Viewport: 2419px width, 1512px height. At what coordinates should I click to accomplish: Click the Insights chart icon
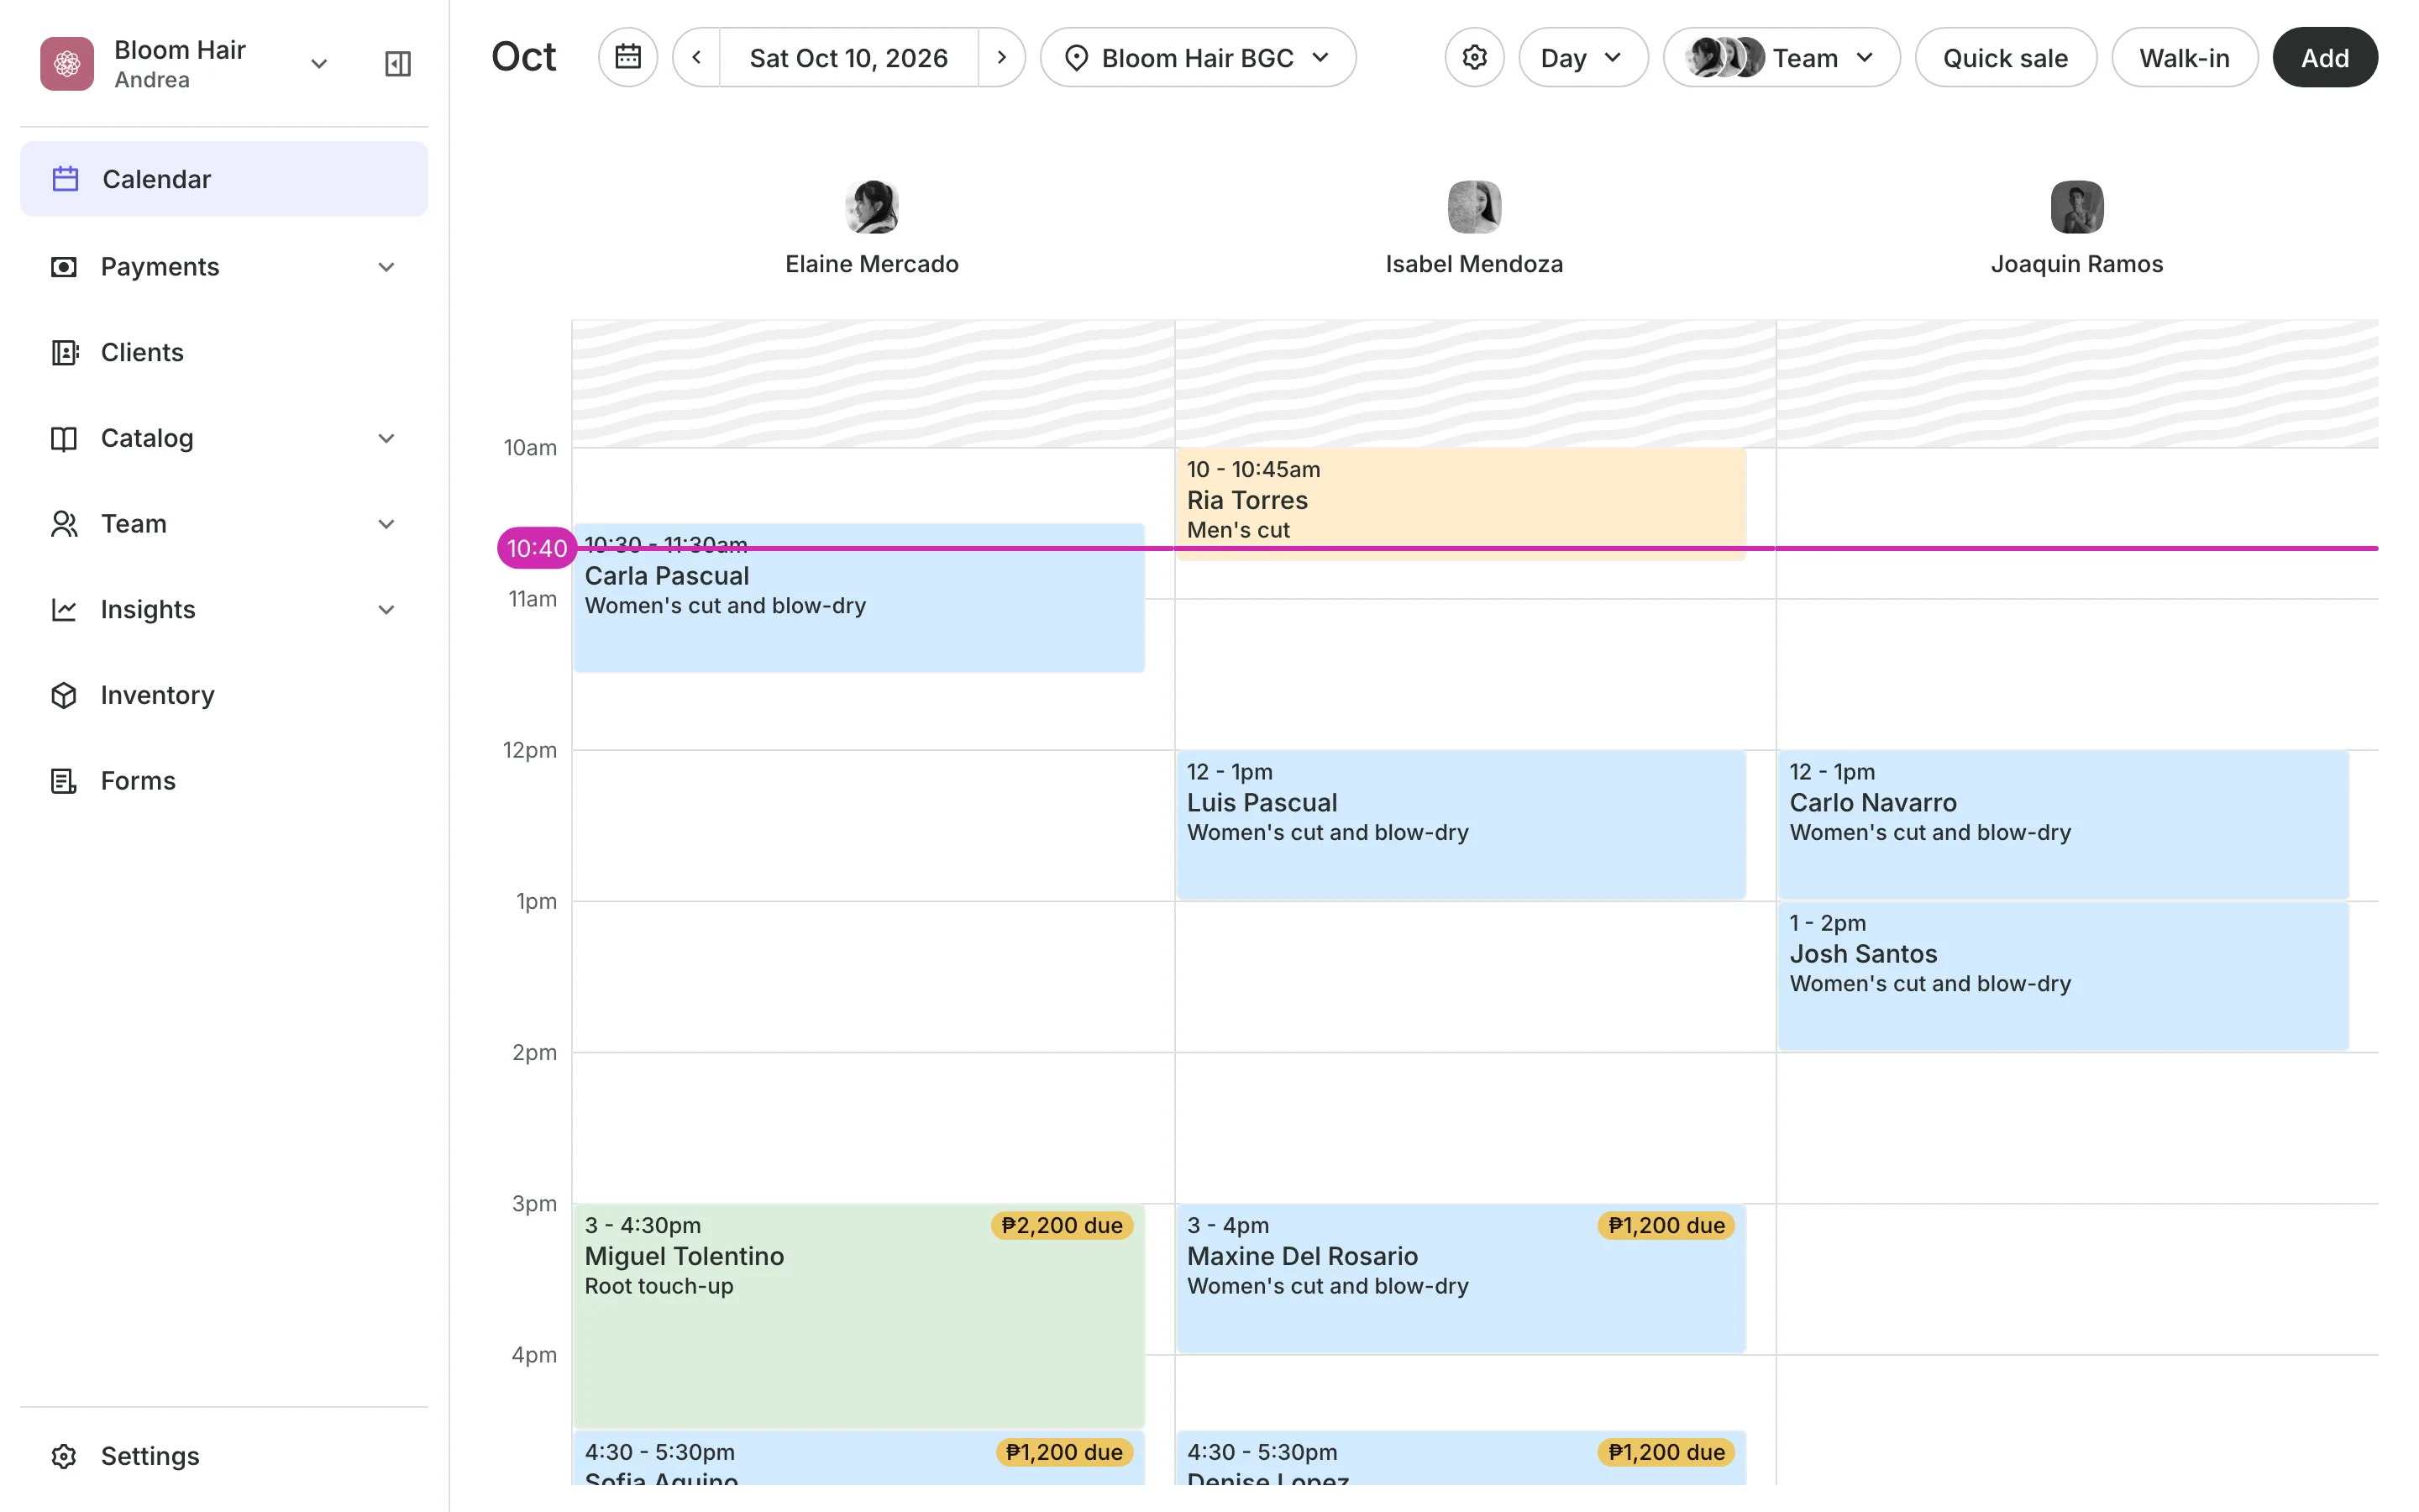tap(64, 610)
